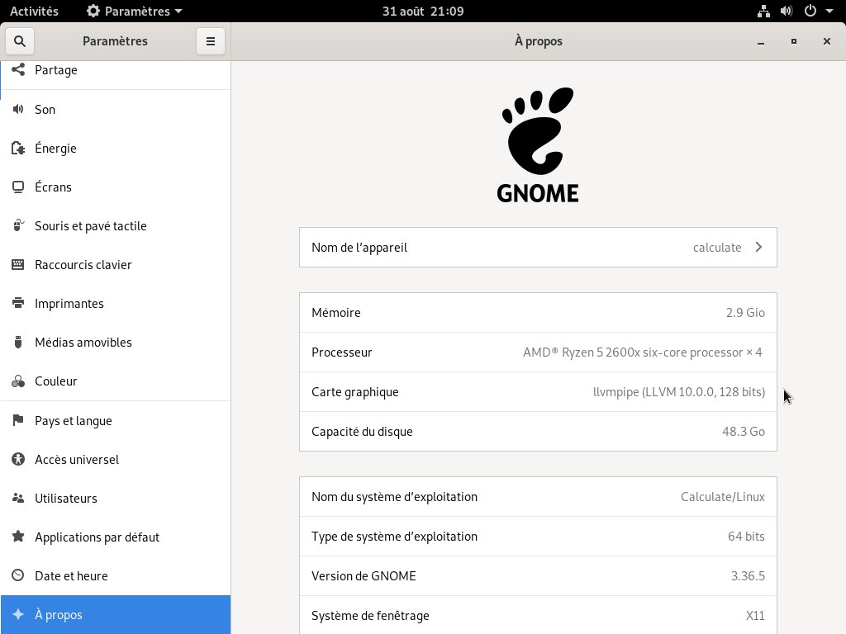The width and height of the screenshot is (846, 634).
Task: Click the mouse icon for Souris et pavé tactile
Action: point(18,225)
